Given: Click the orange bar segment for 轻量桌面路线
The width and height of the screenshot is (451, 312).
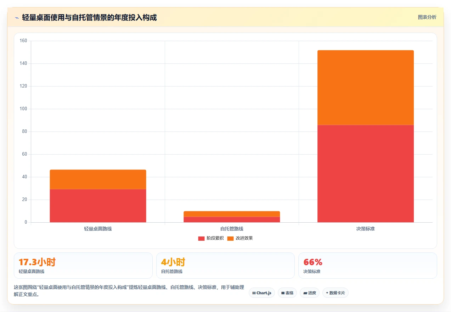Looking at the screenshot, I should click(x=98, y=179).
